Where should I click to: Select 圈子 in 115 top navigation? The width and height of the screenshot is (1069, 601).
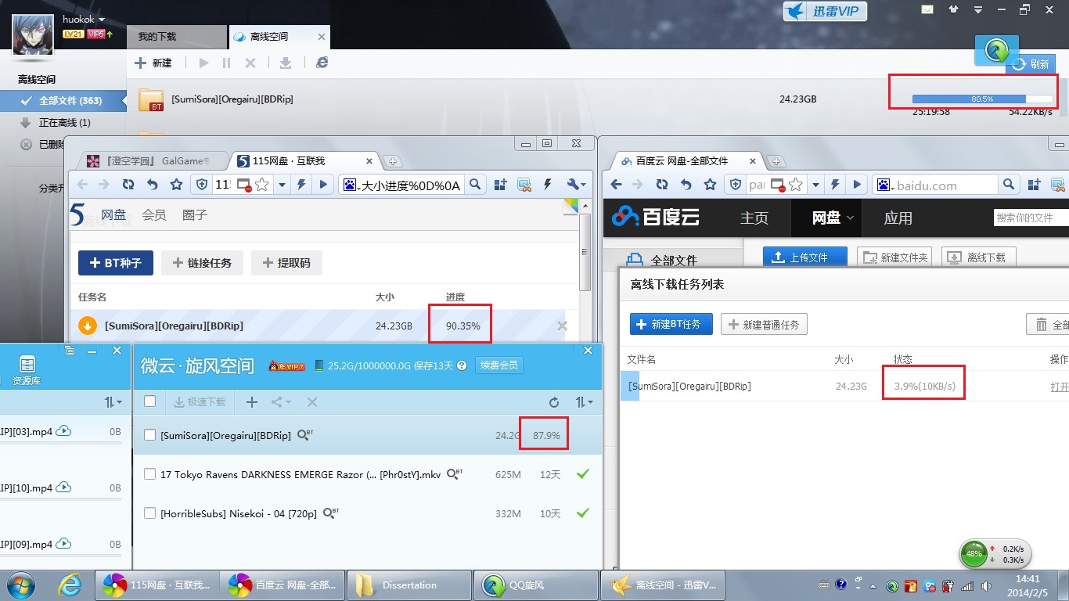[x=195, y=214]
